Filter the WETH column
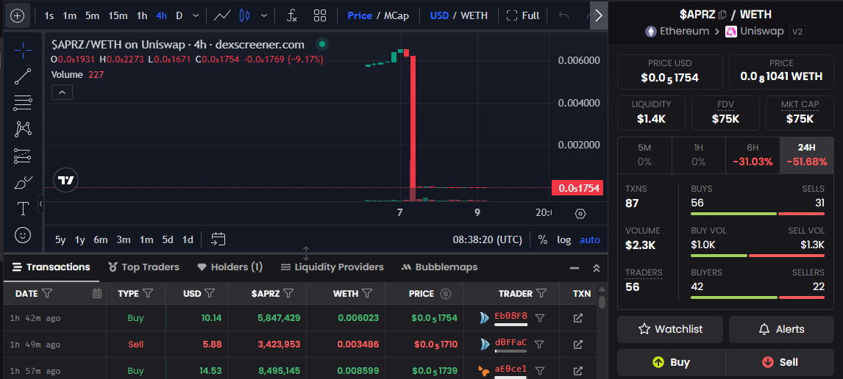 tap(367, 294)
